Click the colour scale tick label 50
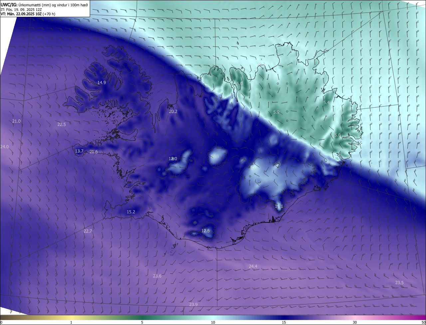The width and height of the screenshot is (426, 325). coord(423,322)
